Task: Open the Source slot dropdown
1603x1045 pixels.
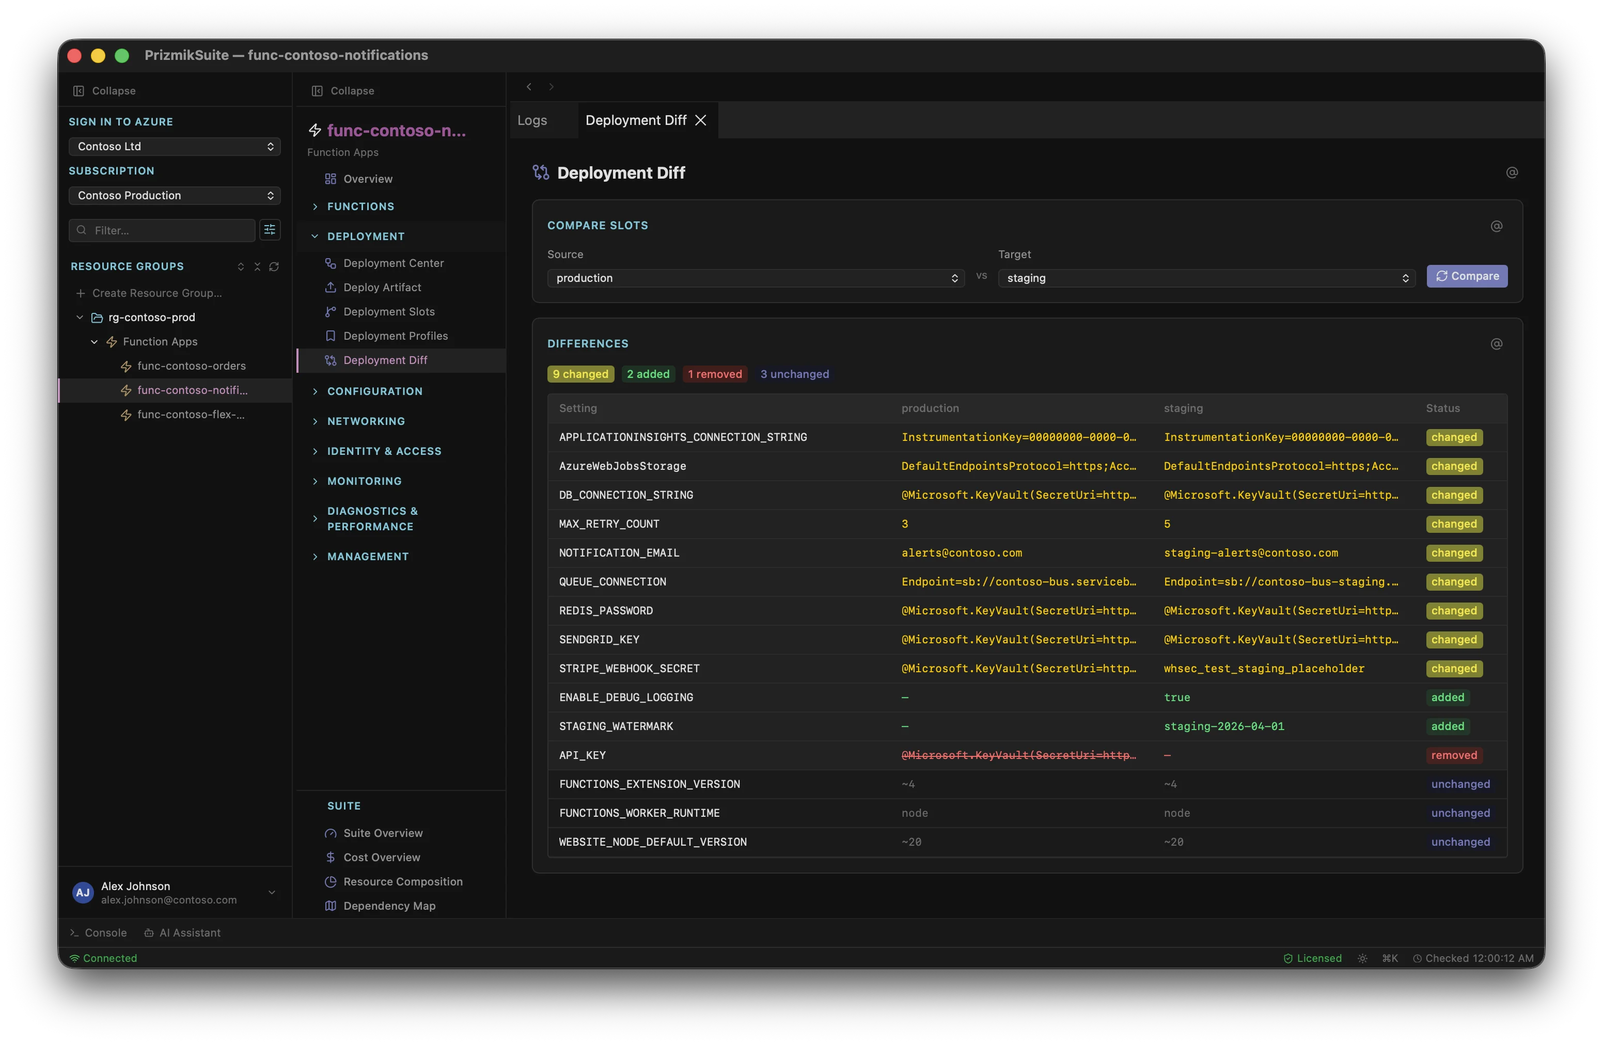Action: [x=756, y=278]
